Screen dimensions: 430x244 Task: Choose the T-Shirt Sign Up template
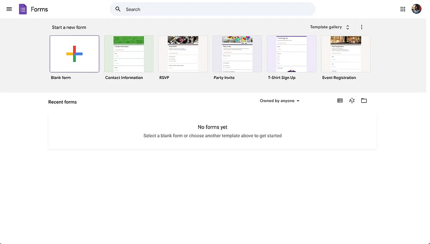[292, 54]
